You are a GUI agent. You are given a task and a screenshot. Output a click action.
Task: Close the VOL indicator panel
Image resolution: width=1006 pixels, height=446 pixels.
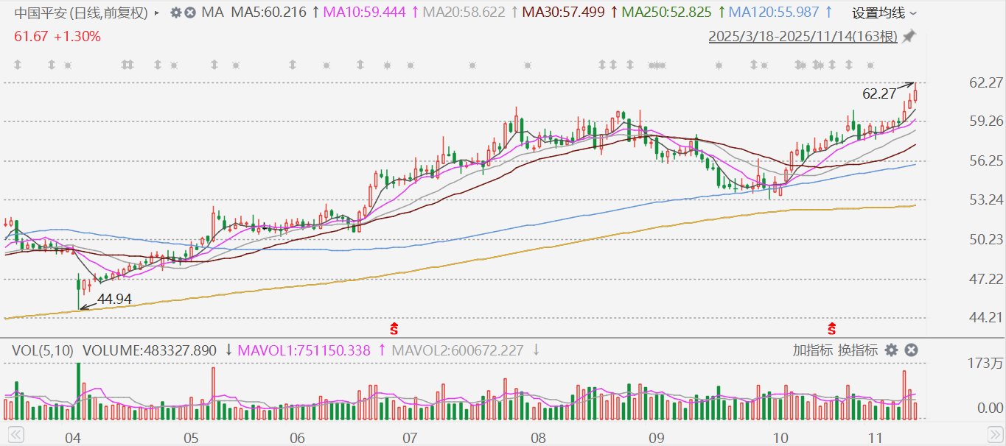911,350
